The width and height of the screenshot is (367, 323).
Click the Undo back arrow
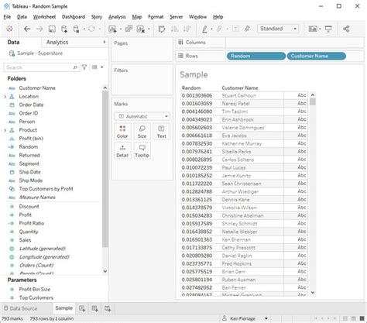pyautogui.click(x=27, y=29)
